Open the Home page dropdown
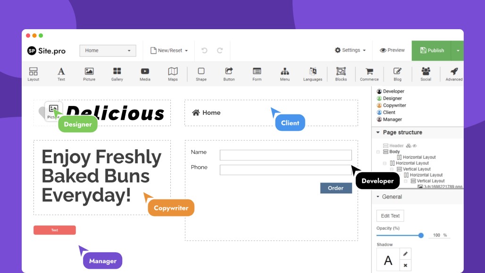The width and height of the screenshot is (485, 273). [x=108, y=51]
